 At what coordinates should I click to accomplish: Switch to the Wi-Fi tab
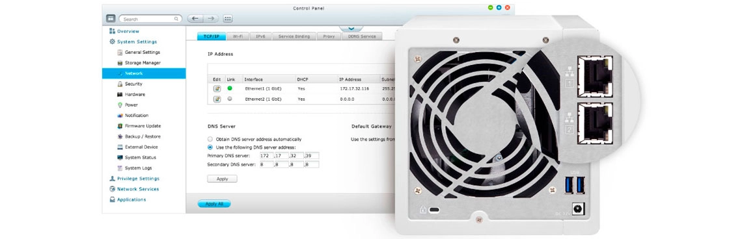[x=238, y=36]
